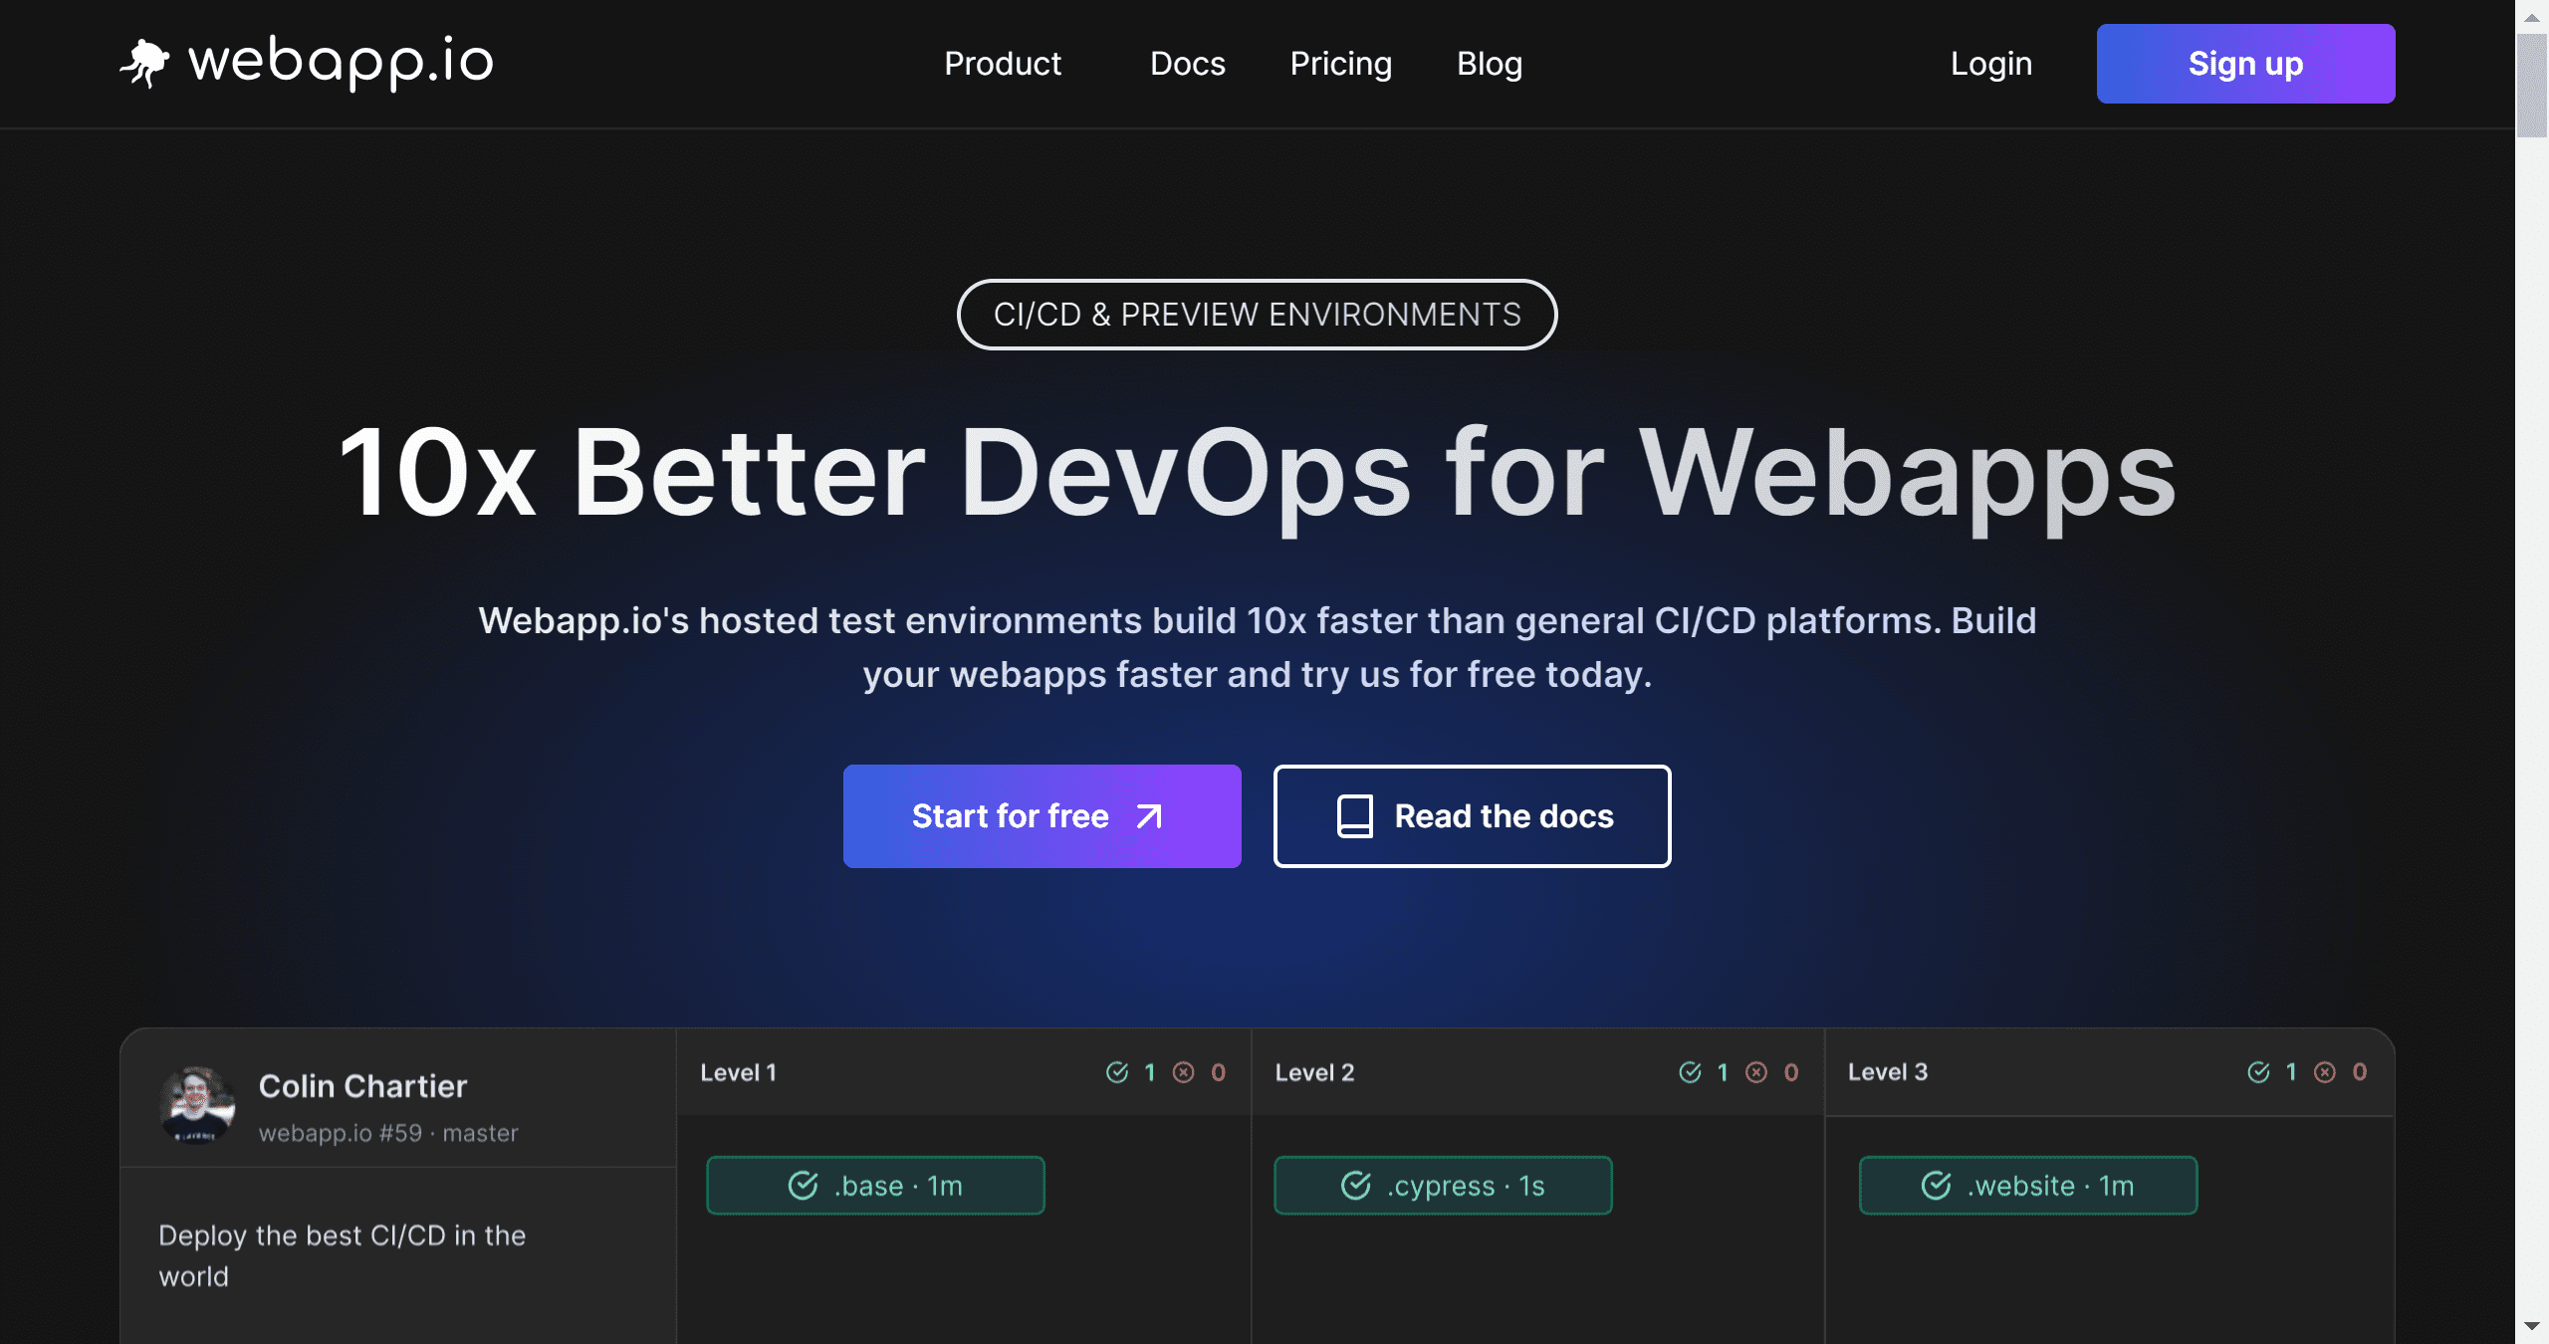Click the webapp.io jellyfish logo icon
Screen dimensions: 2549x1344
pyautogui.click(x=145, y=63)
